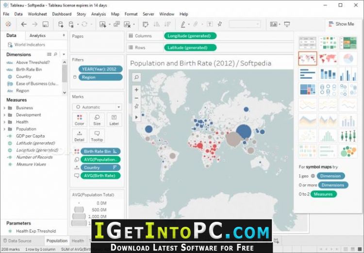This screenshot has width=364, height=253.
Task: Open the Label marks card
Action: click(x=114, y=120)
